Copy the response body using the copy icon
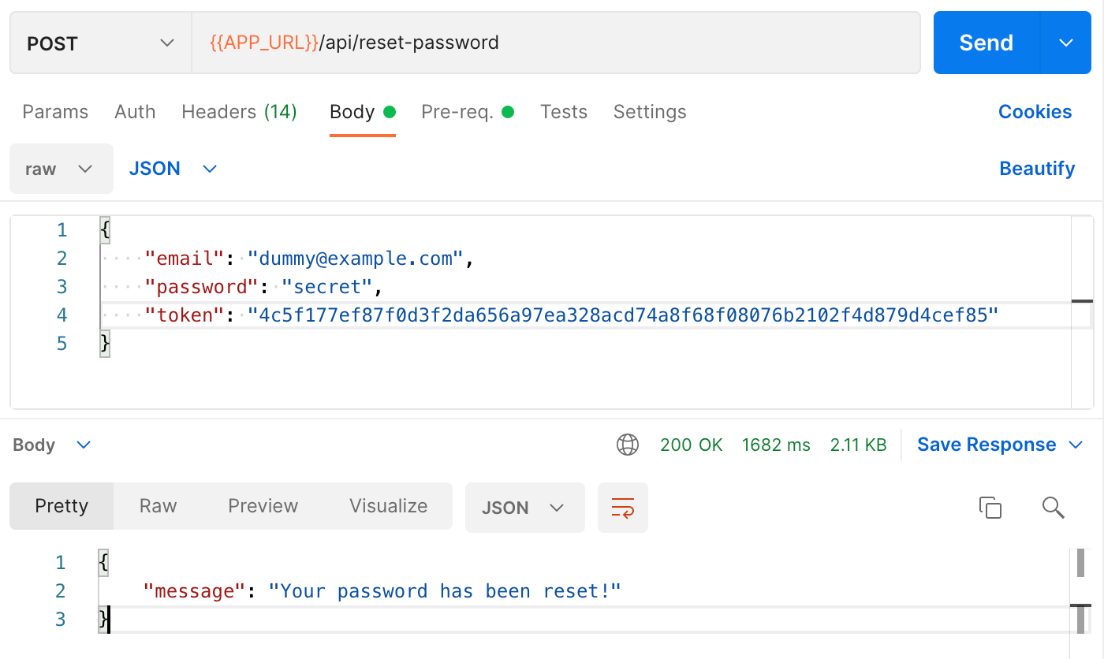Viewport: 1104px width, 659px height. click(991, 507)
